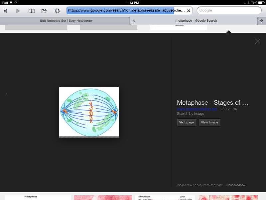Click the Send feedback link
The height and width of the screenshot is (200, 266).
[236, 185]
